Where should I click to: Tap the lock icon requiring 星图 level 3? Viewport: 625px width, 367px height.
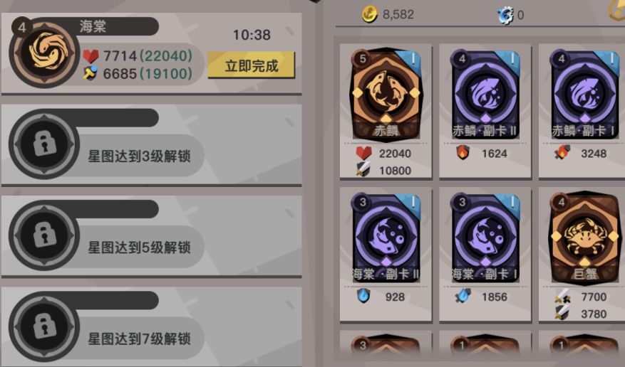(x=45, y=144)
